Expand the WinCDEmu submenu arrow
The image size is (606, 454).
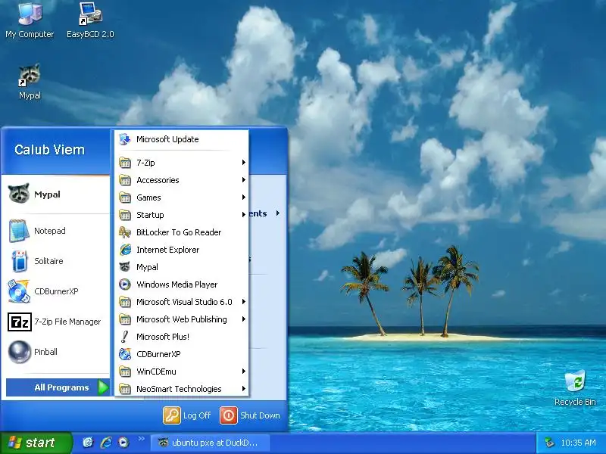click(x=243, y=372)
